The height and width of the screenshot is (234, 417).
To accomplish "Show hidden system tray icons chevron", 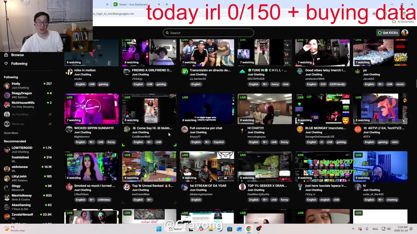I will 353,229.
